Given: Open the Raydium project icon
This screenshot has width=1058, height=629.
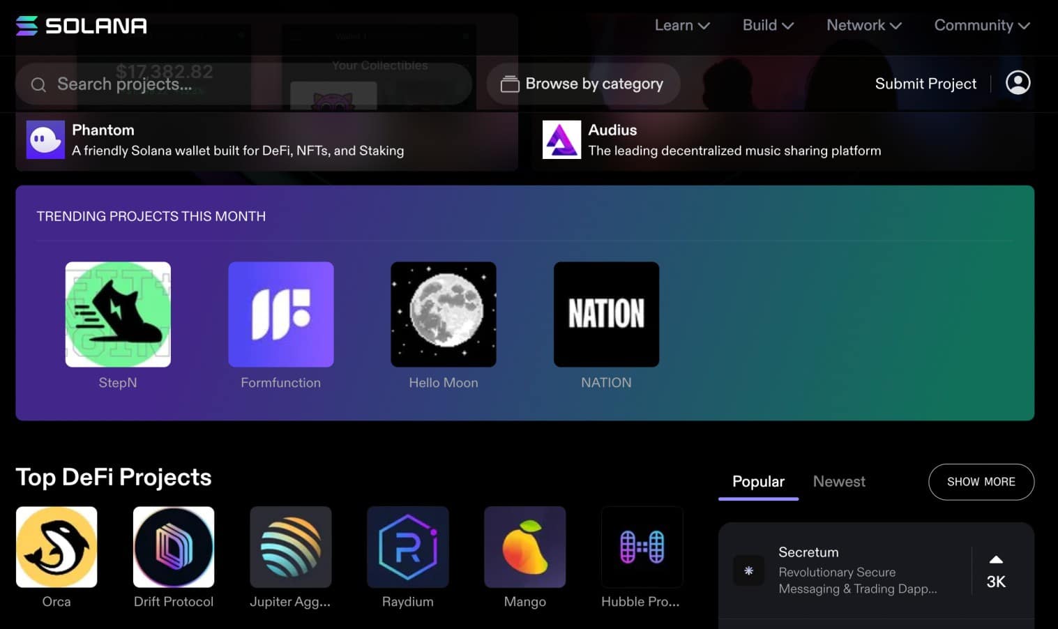Looking at the screenshot, I should point(408,547).
